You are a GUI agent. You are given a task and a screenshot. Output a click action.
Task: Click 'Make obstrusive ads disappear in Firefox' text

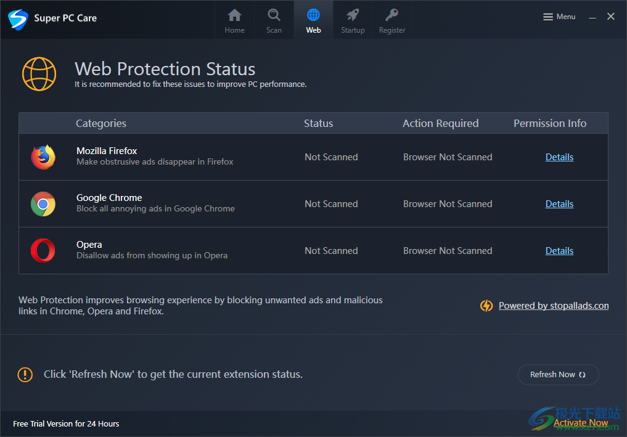click(x=155, y=162)
